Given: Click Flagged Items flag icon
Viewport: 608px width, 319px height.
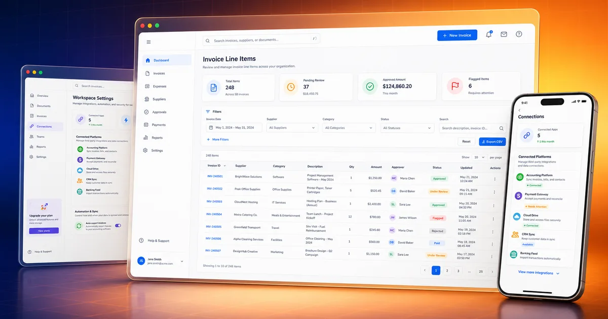Looking at the screenshot, I should 454,86.
